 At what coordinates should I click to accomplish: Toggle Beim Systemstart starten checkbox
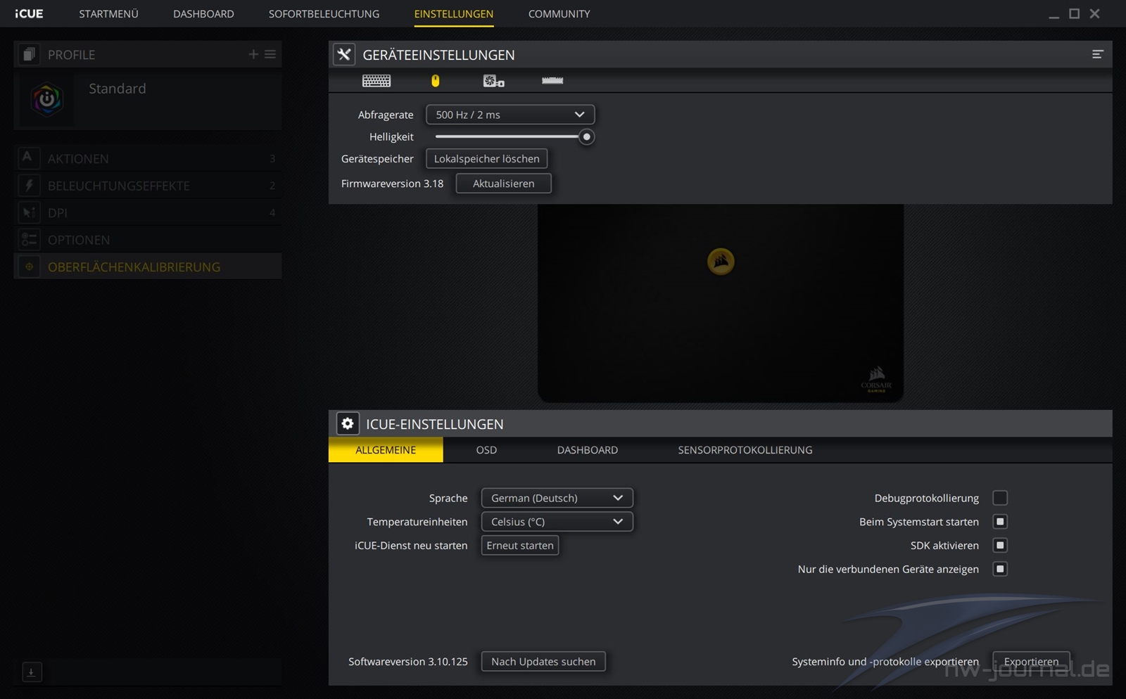click(x=1000, y=522)
